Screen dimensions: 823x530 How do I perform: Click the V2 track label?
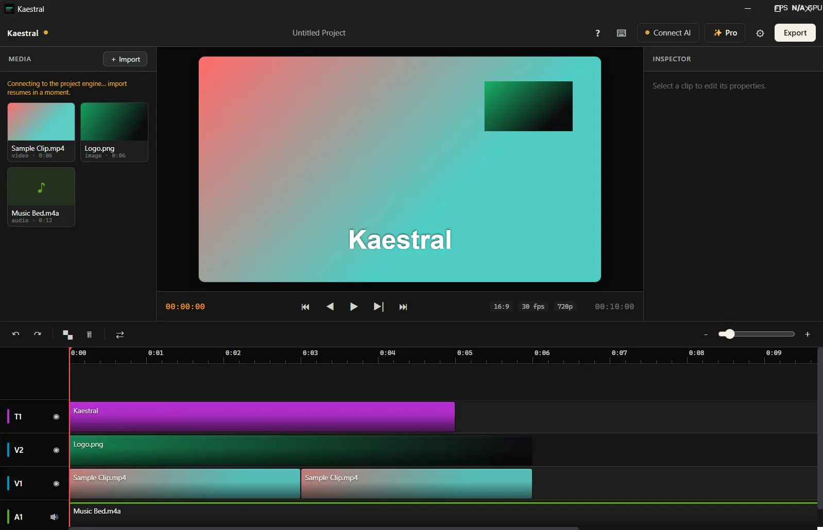tap(19, 450)
